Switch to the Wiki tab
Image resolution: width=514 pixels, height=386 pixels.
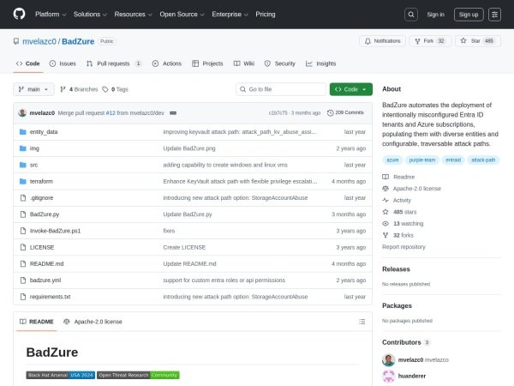click(x=244, y=63)
